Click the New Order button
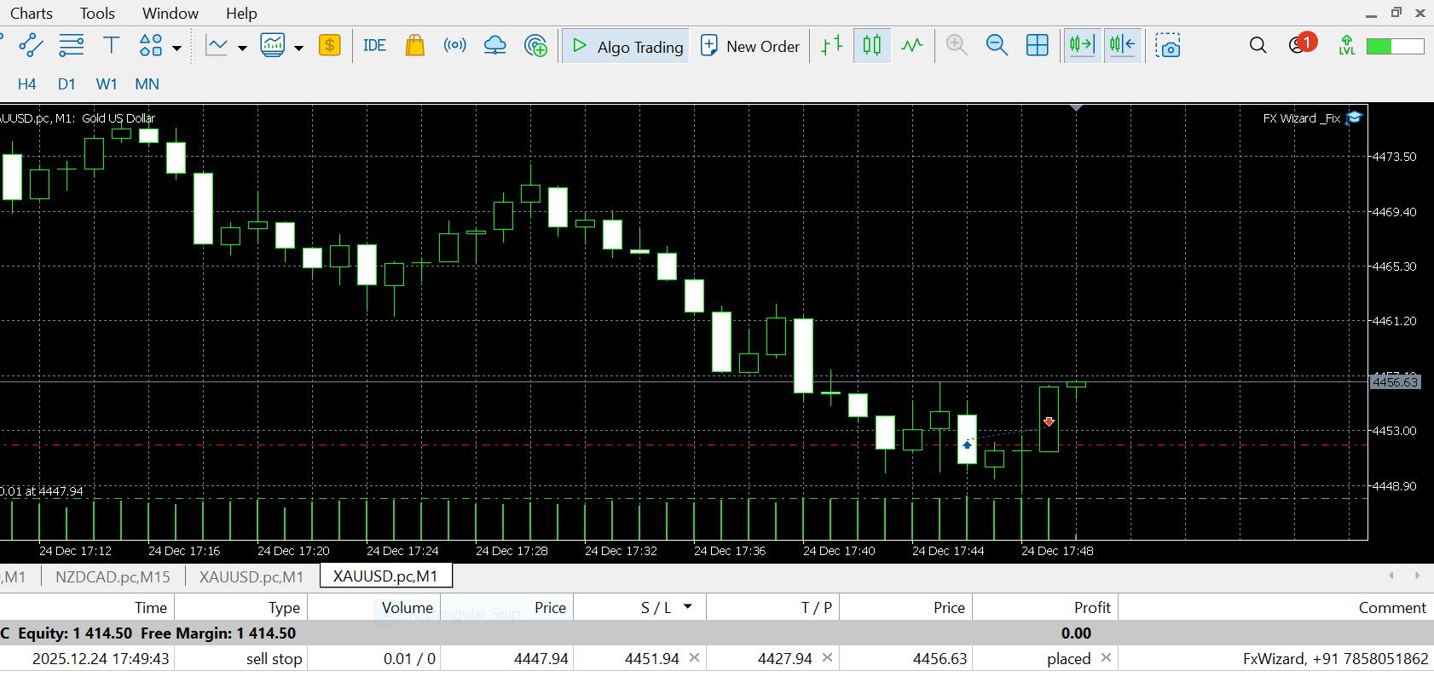 (750, 46)
